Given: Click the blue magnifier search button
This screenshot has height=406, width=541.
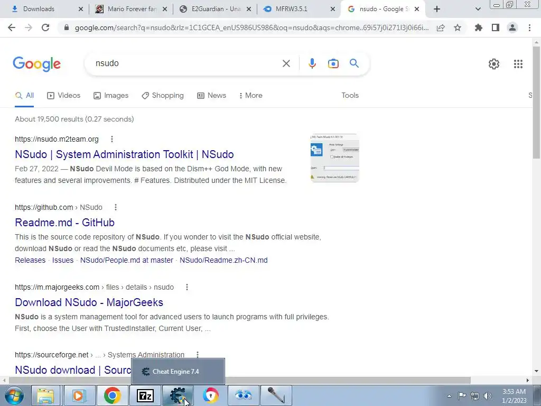Looking at the screenshot, I should click(x=354, y=63).
